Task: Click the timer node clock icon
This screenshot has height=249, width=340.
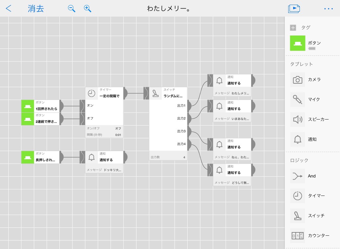Action: click(x=92, y=94)
